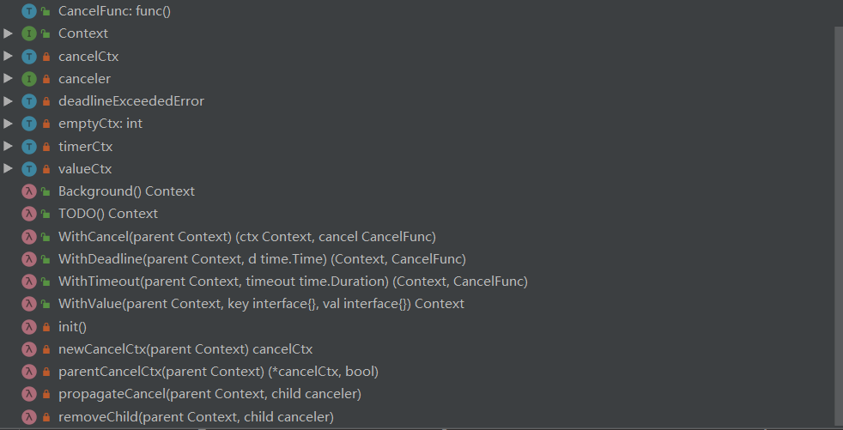The image size is (843, 430).
Task: Click the lambda icon beside removeChild
Action: point(29,417)
